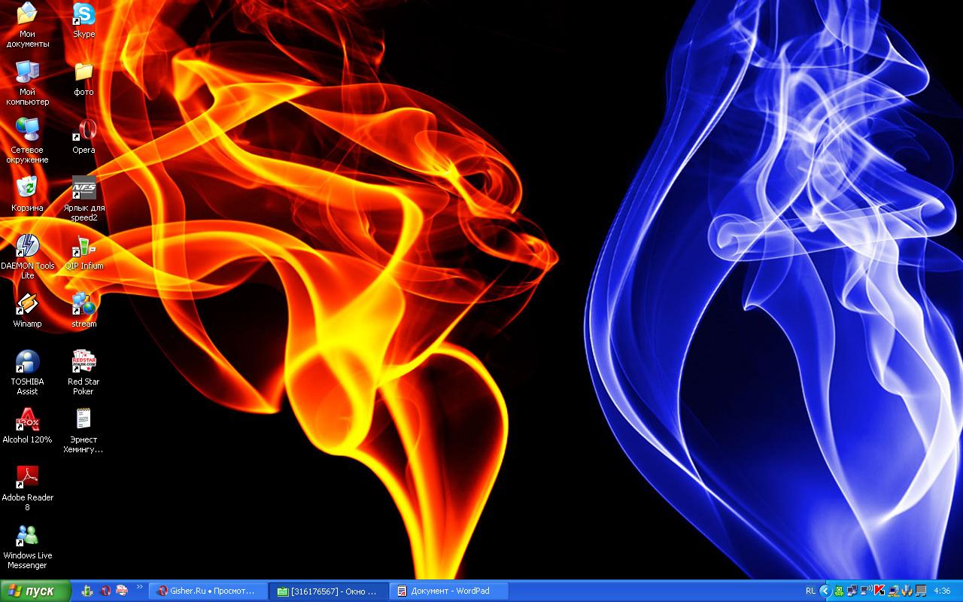963x602 pixels.
Task: Click the QIP Infium desktop icon
Action: [x=84, y=246]
